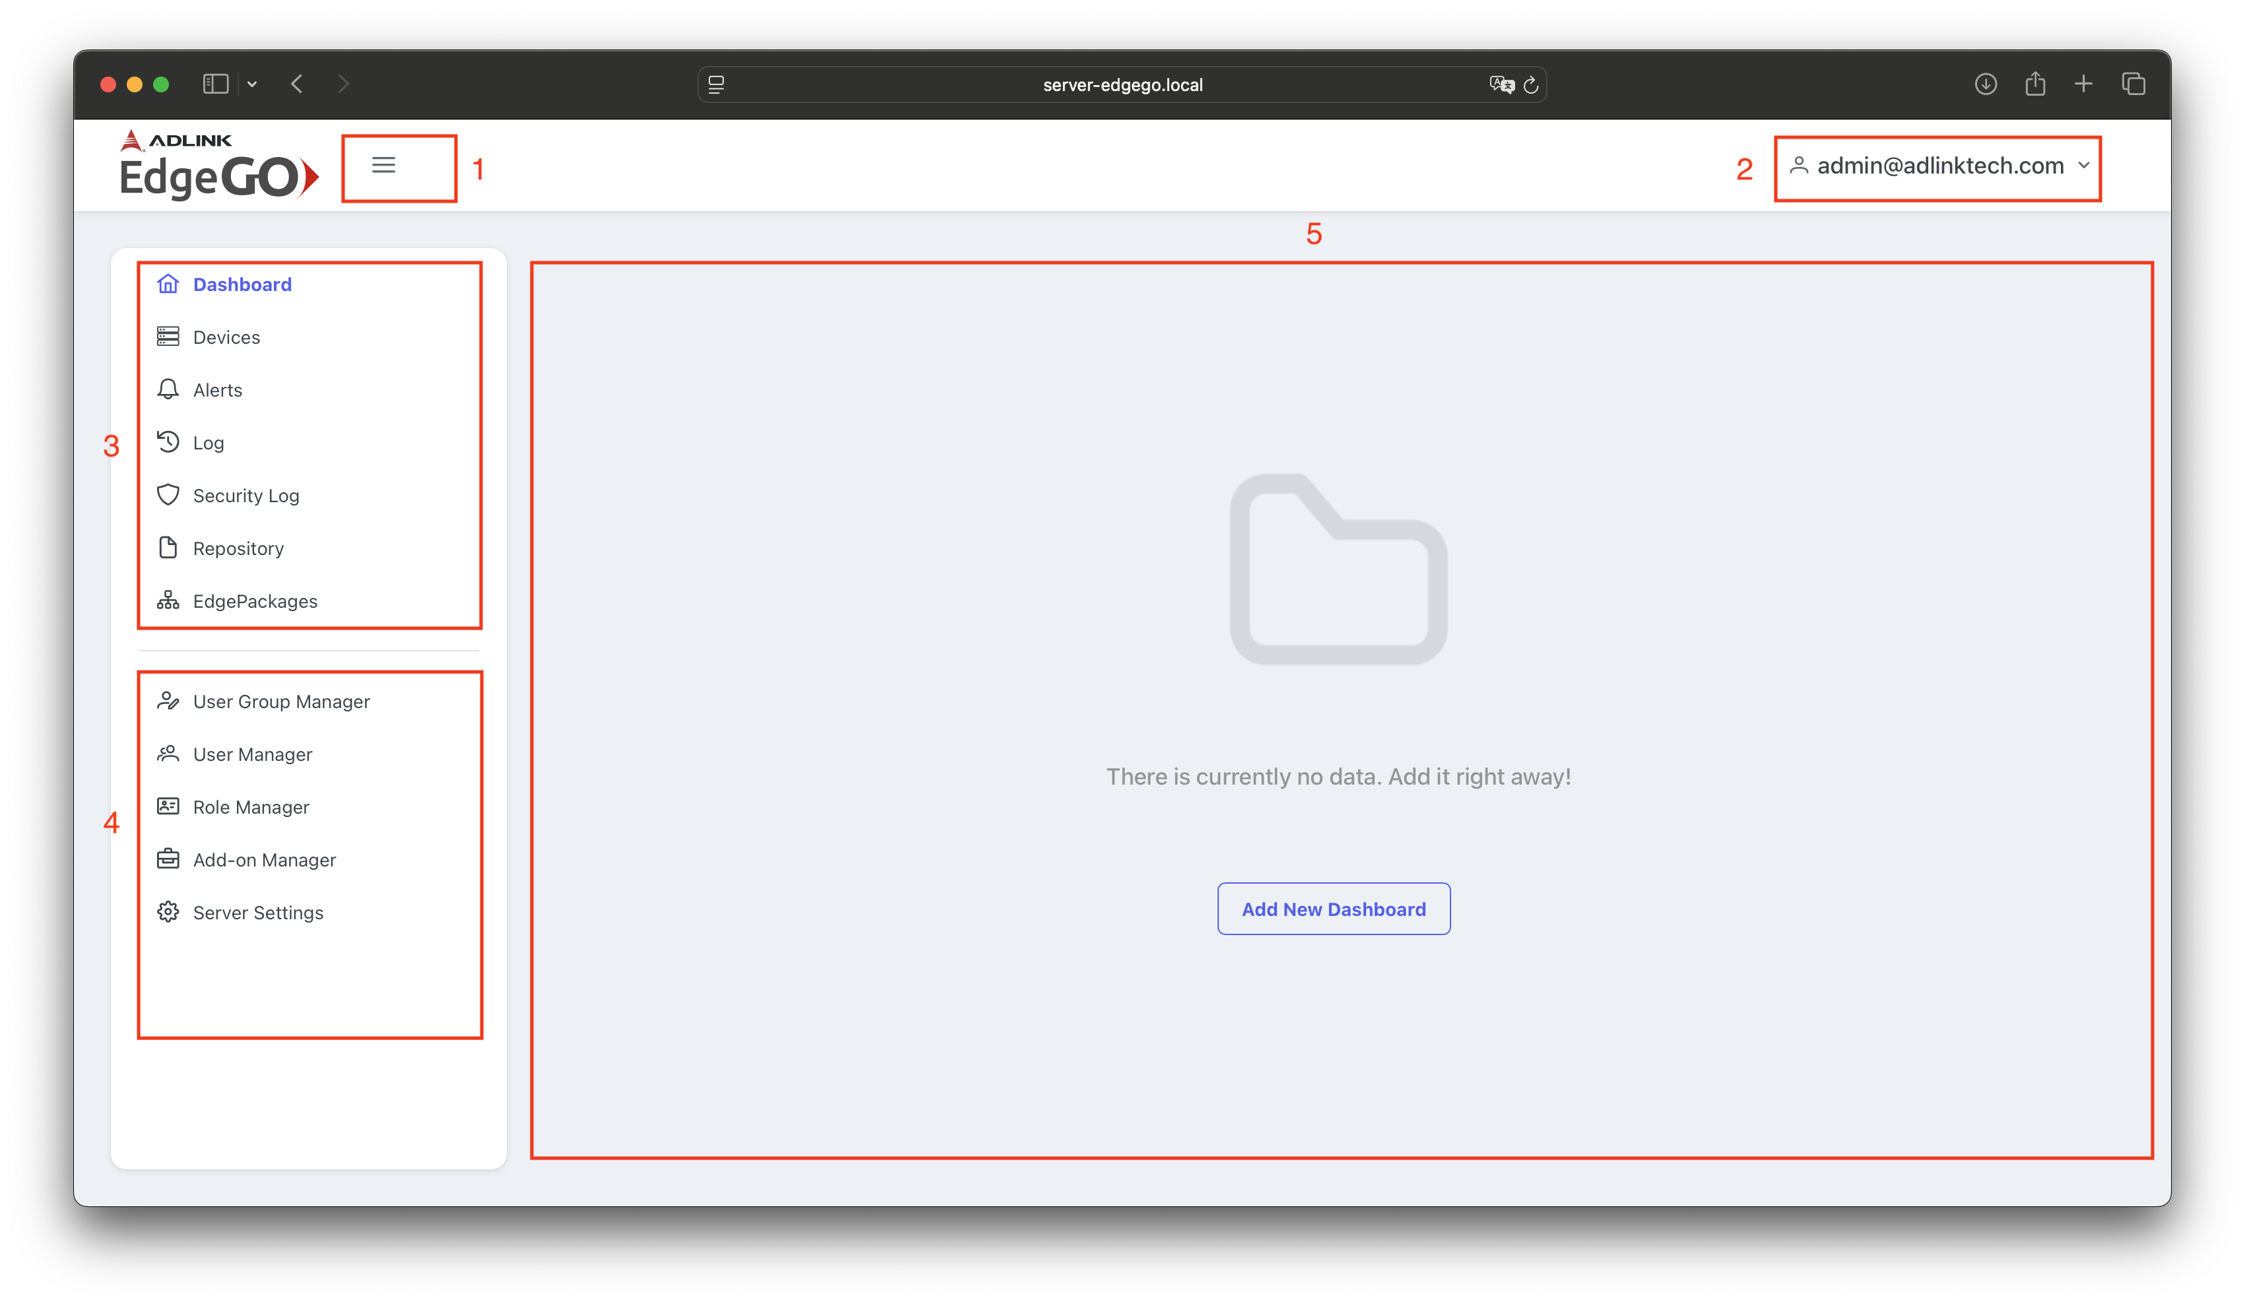Expand the tab group chevron
Screen dimensions: 2245x1304
(252, 84)
